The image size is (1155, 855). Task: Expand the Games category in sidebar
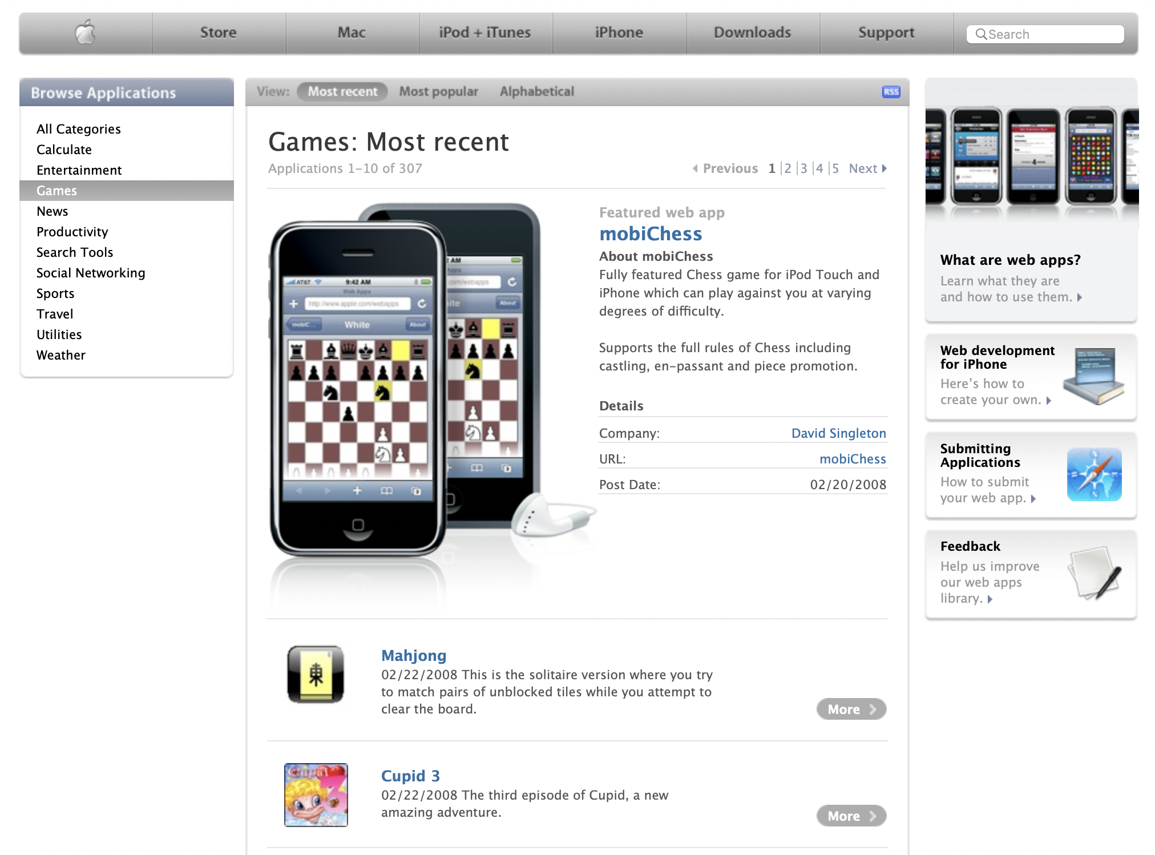tap(56, 189)
